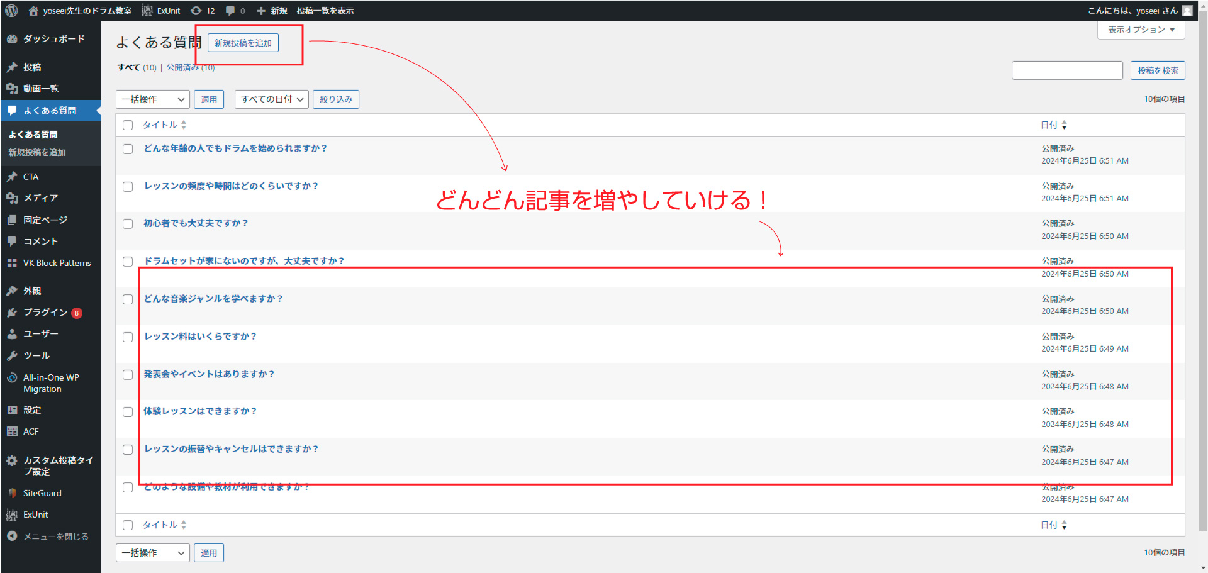Click the 新規投稿を追加 button beside title

pyautogui.click(x=243, y=43)
